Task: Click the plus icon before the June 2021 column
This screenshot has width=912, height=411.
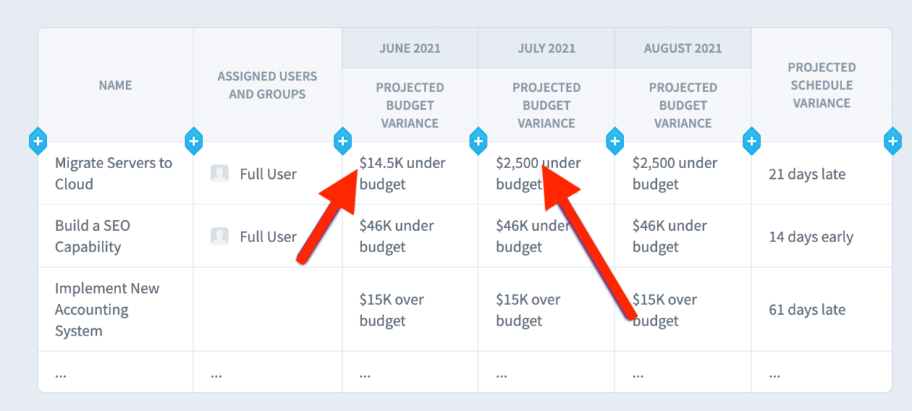Action: pyautogui.click(x=343, y=141)
